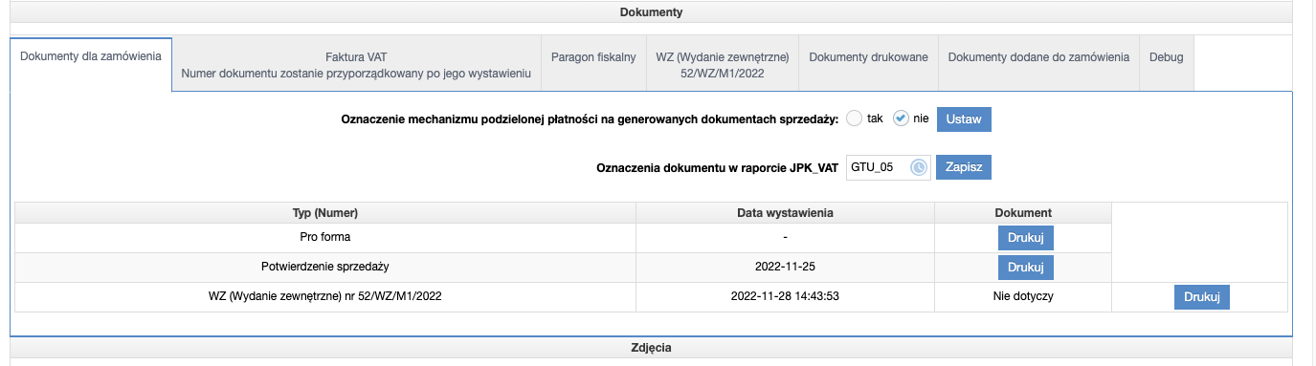1316x366 pixels.
Task: Open the Faktura VAT tab
Action: click(x=356, y=65)
